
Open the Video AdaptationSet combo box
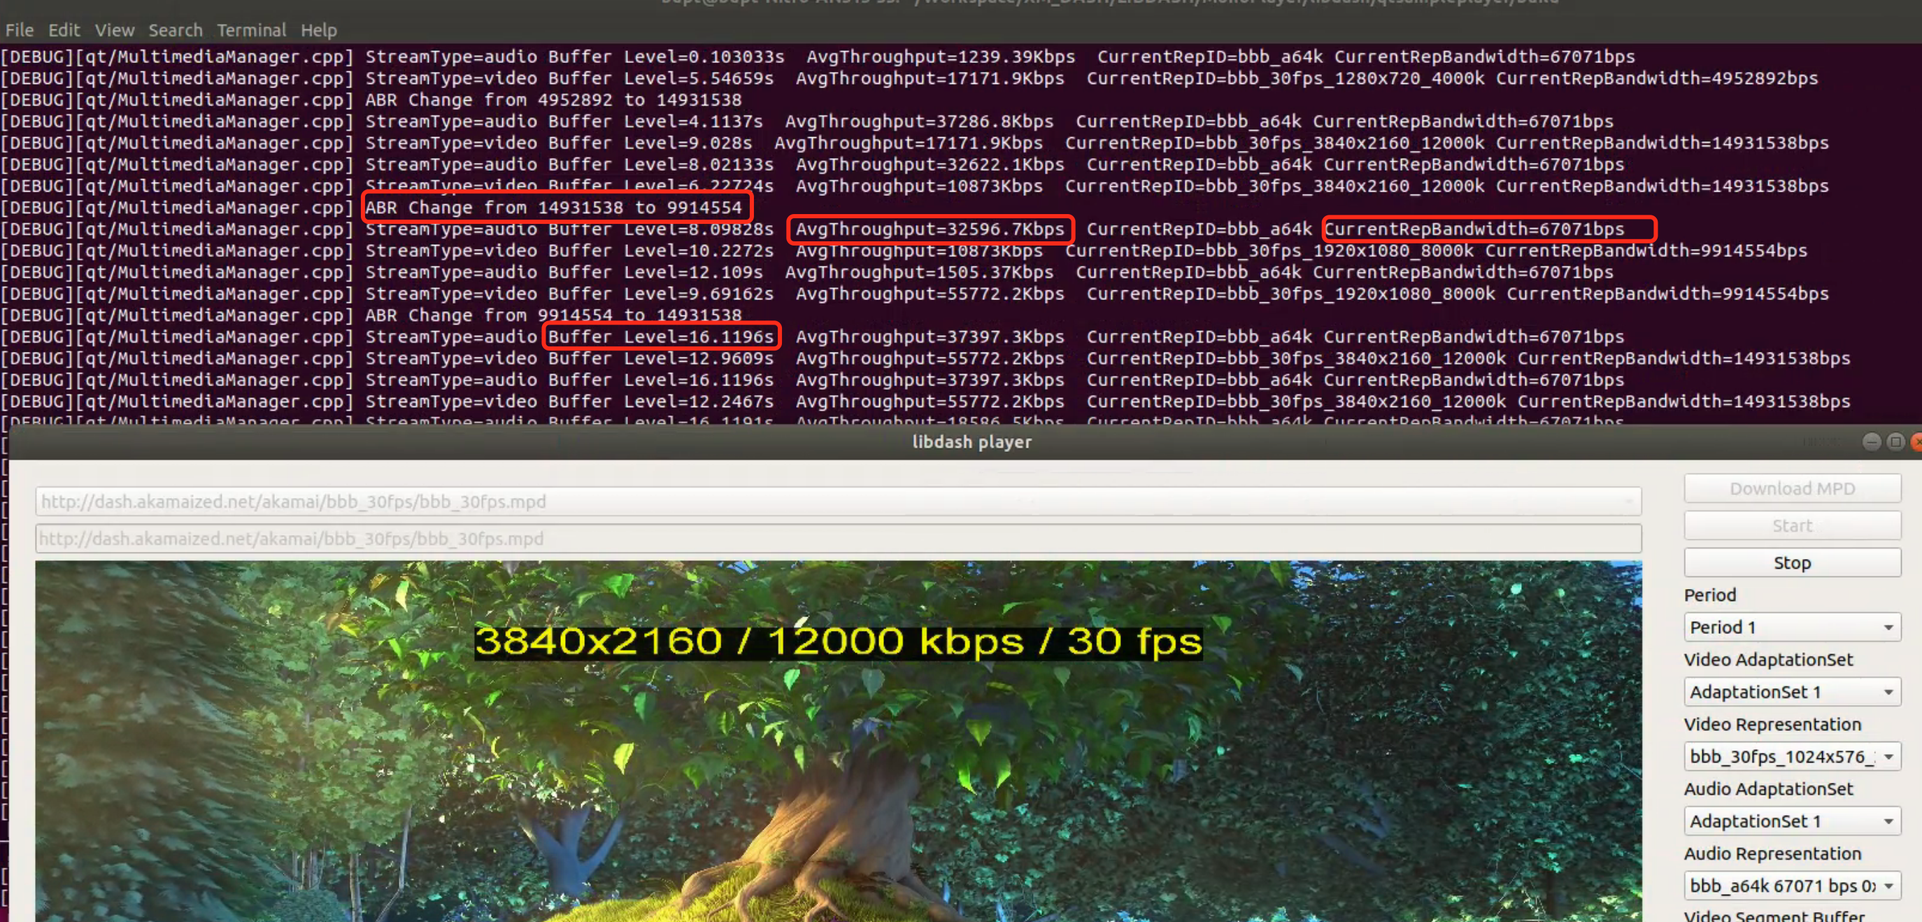pos(1791,693)
